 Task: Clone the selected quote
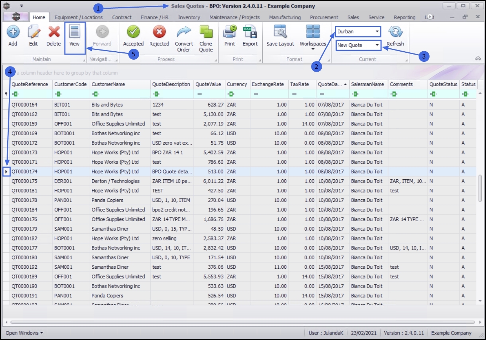click(206, 39)
